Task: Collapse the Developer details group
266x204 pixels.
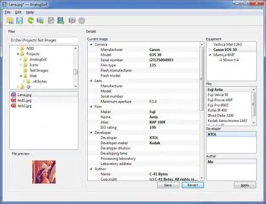Action: point(91,133)
